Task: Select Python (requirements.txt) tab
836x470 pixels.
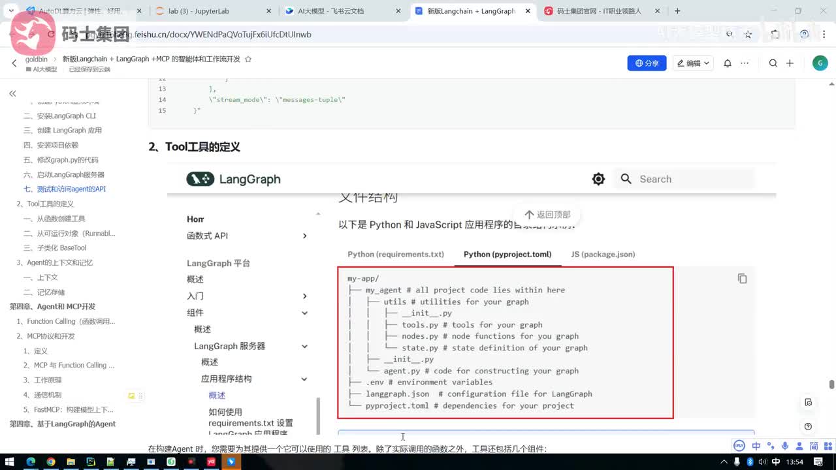Action: click(396, 255)
